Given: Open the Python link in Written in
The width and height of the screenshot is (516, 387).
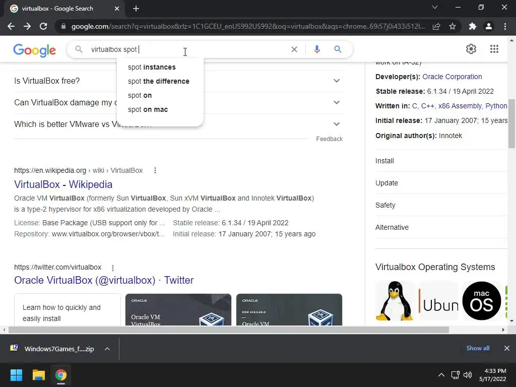Looking at the screenshot, I should (496, 106).
